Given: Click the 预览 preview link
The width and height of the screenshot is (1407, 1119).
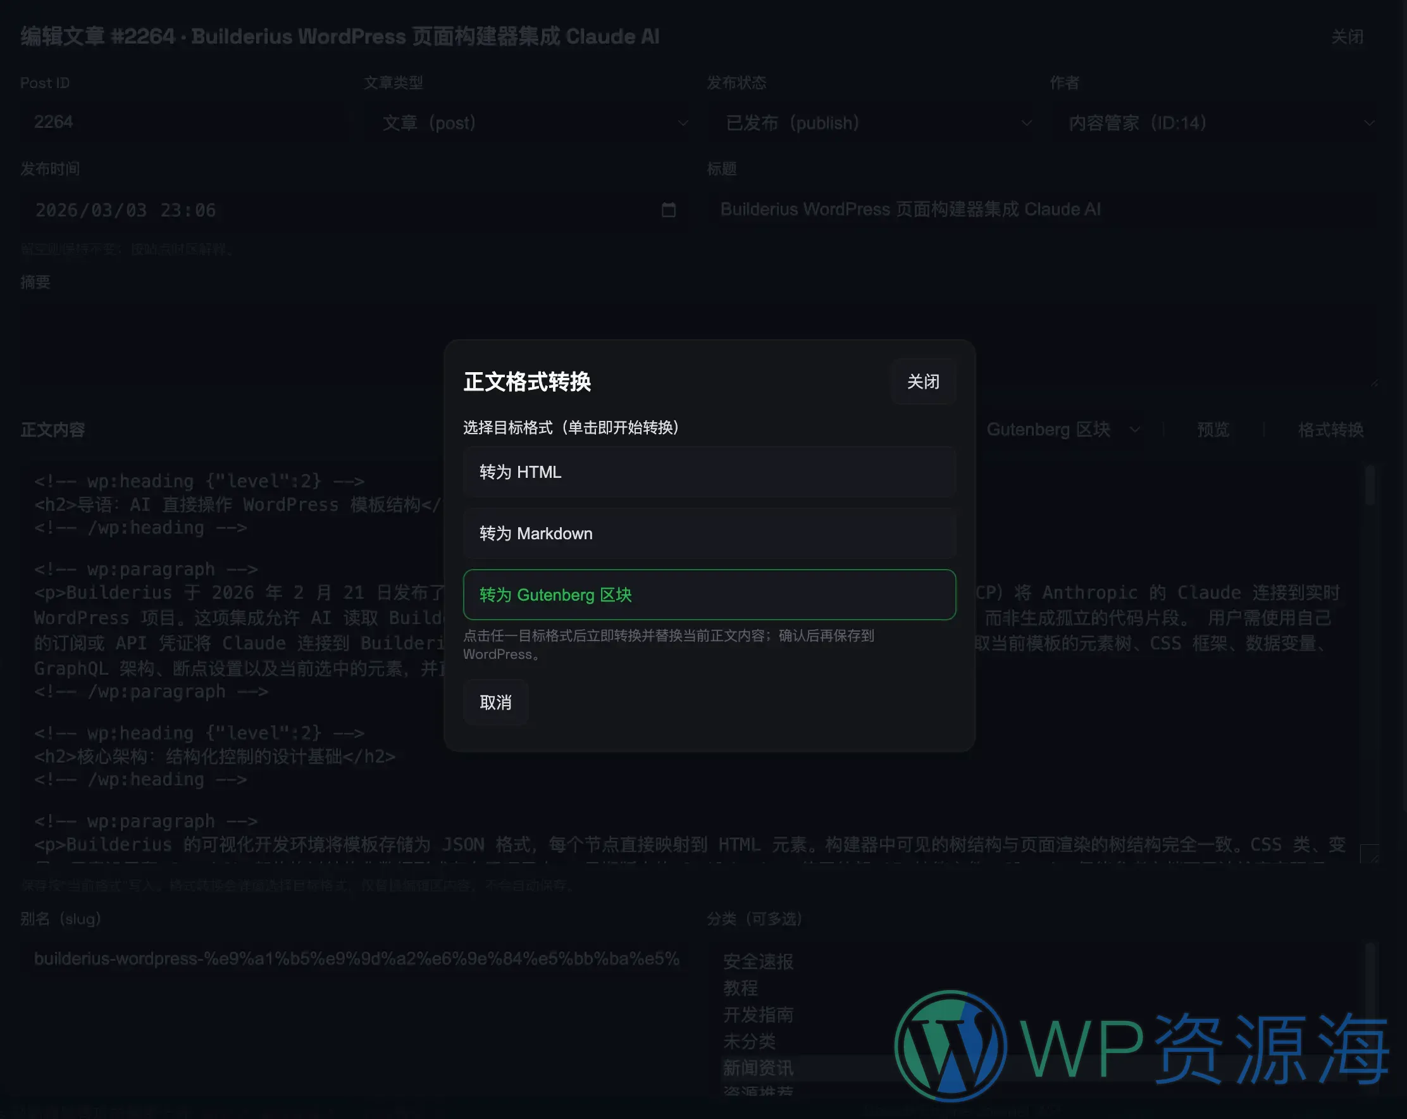Looking at the screenshot, I should [1213, 430].
